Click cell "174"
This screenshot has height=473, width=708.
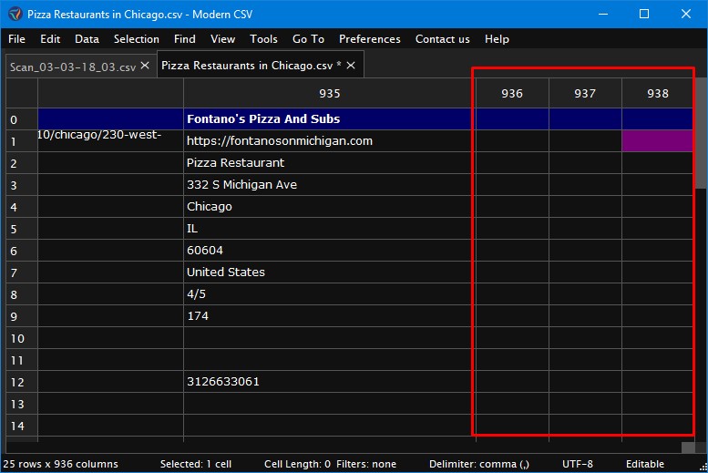point(330,316)
